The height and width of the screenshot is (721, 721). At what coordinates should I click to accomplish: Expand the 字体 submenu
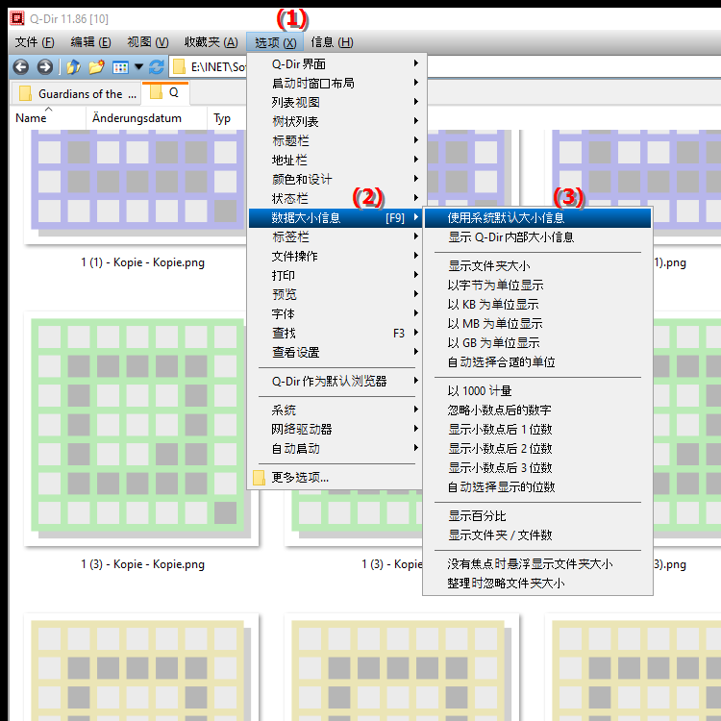click(336, 313)
